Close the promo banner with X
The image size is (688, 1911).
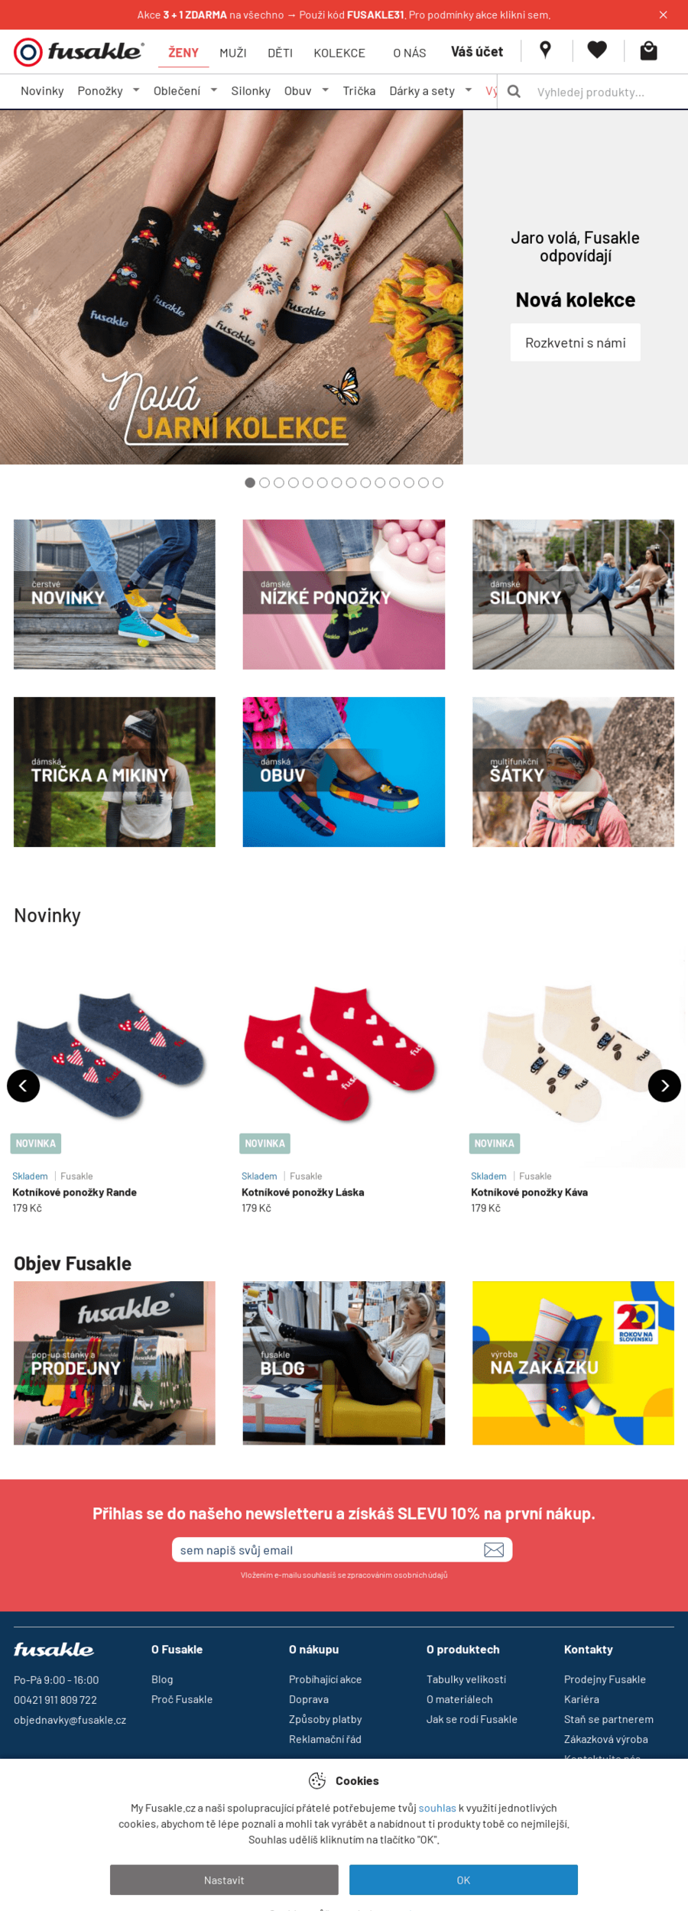pyautogui.click(x=663, y=15)
